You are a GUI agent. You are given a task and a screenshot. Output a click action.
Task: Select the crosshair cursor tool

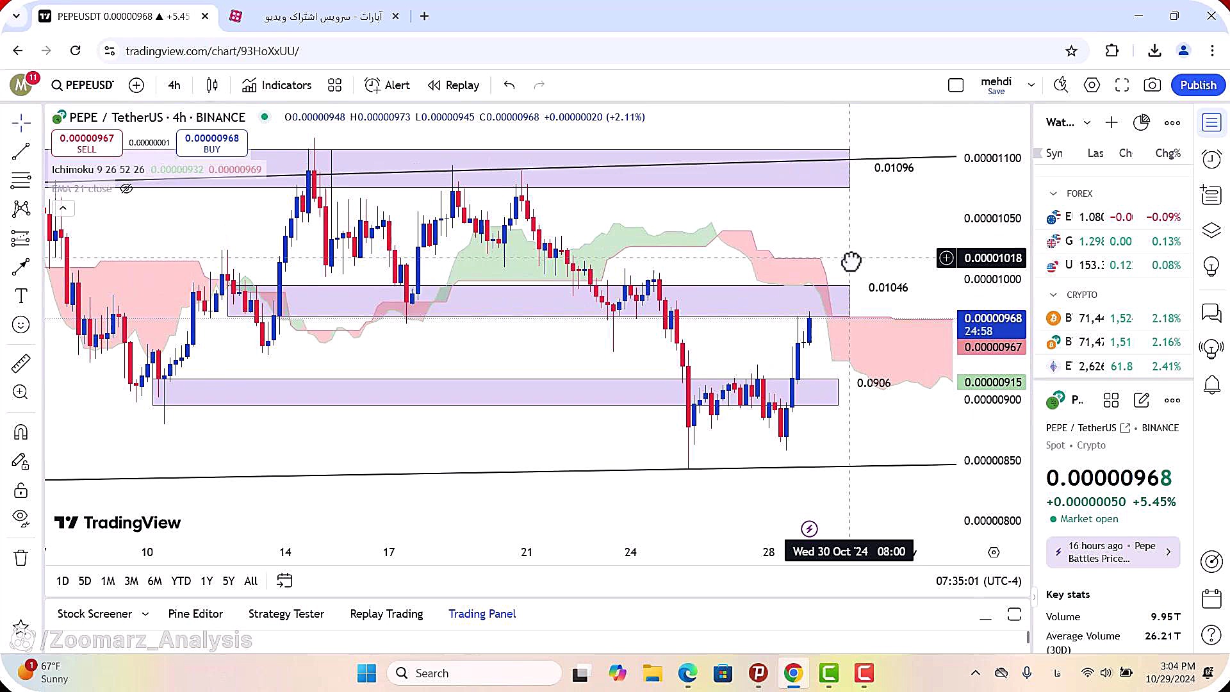pos(21,123)
